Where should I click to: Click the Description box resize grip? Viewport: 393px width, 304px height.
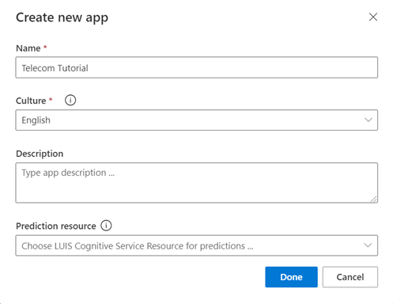pyautogui.click(x=374, y=199)
